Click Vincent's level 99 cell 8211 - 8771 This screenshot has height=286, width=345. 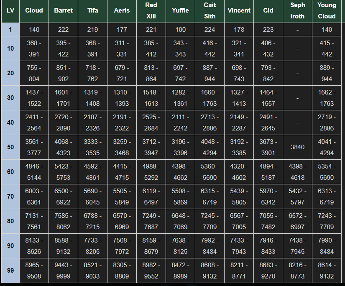click(x=239, y=270)
